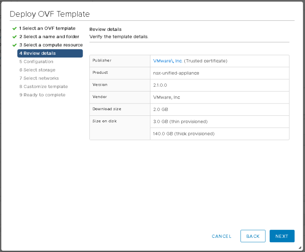Image resolution: width=305 pixels, height=252 pixels.
Task: Return to step 3 Select a compute resource
Action: coord(50,45)
